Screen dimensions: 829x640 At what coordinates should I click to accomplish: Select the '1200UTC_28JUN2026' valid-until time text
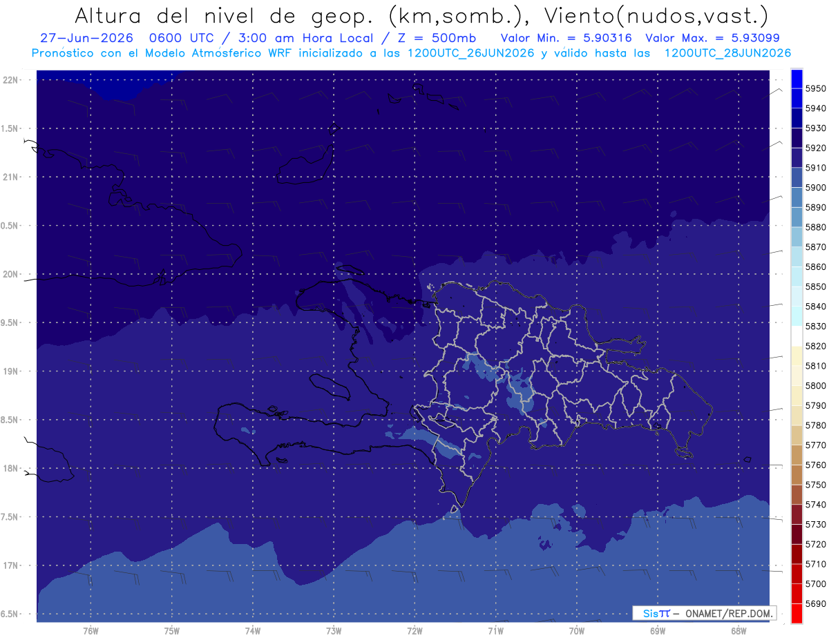coord(727,53)
